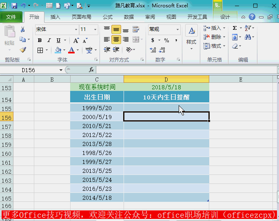The height and width of the screenshot is (221, 279).
Task: Click the 插入 cells button
Action: (213, 28)
